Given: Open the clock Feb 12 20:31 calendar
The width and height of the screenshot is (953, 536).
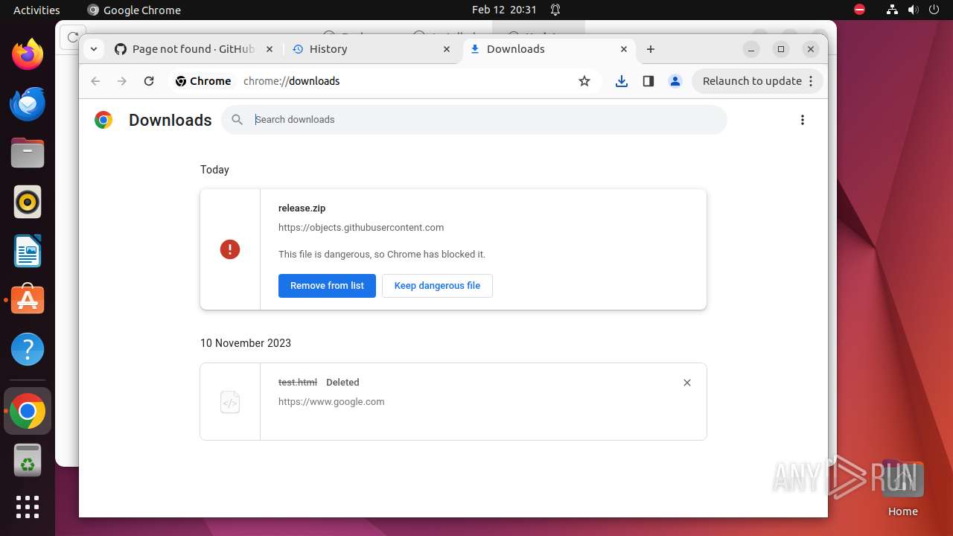Looking at the screenshot, I should coord(504,10).
